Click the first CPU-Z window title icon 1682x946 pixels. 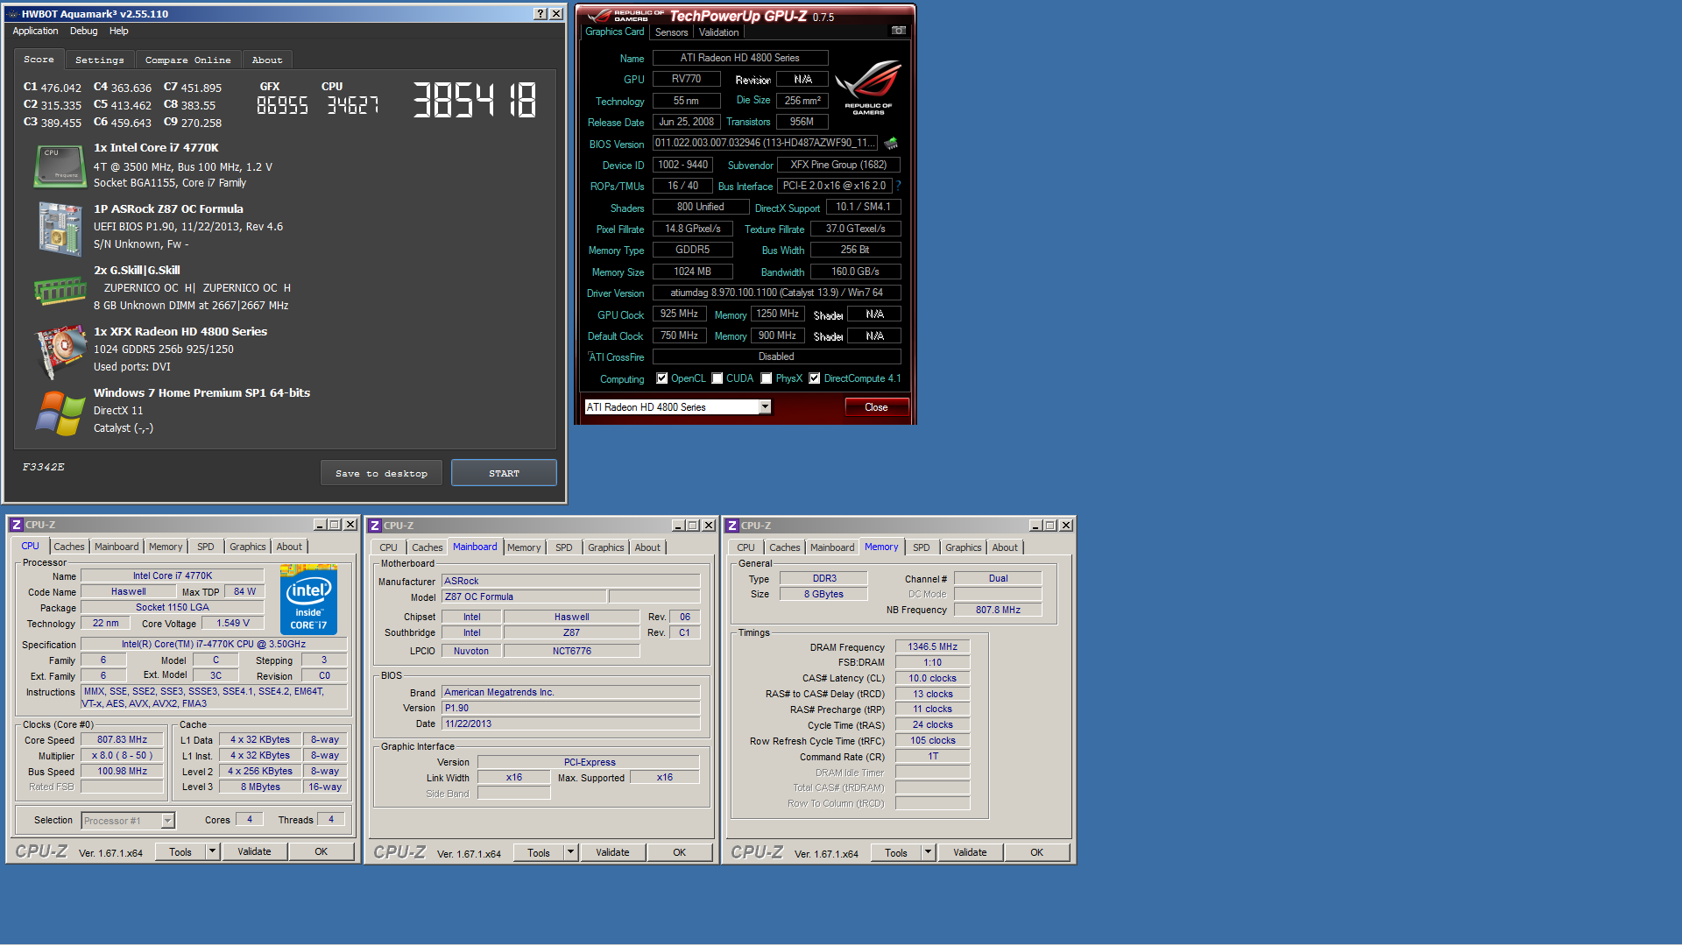pyautogui.click(x=16, y=525)
